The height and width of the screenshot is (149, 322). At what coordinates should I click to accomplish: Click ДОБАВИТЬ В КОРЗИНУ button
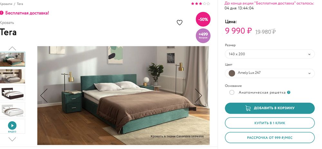tap(270, 108)
